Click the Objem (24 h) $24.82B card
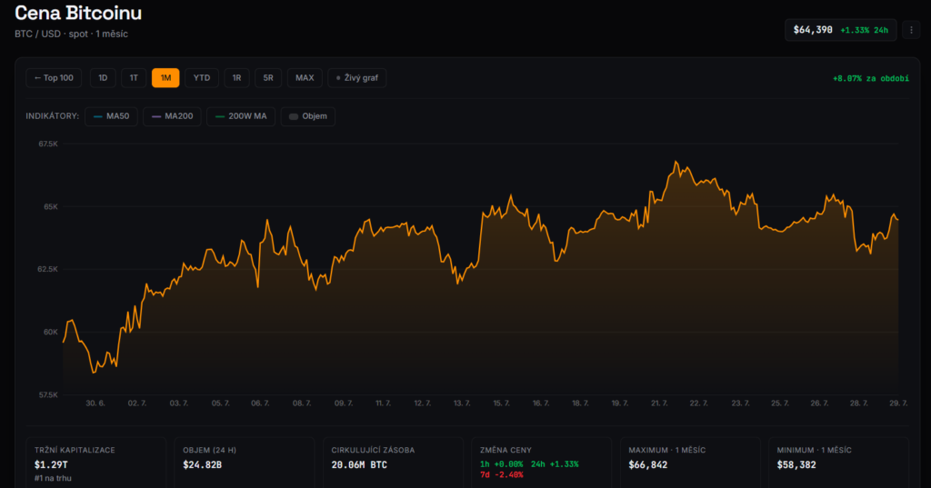 (x=244, y=463)
